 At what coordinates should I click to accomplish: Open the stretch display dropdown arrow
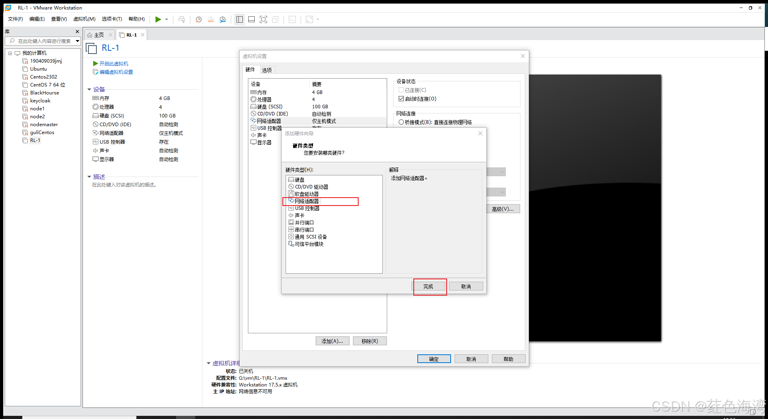tap(318, 19)
